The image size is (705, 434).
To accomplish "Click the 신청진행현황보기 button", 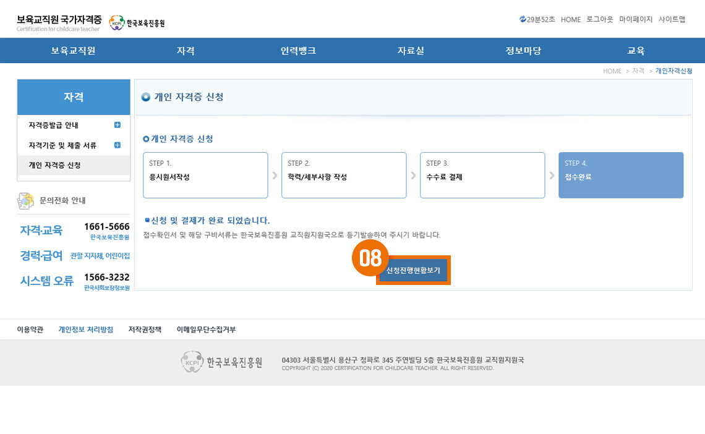I will coord(413,271).
